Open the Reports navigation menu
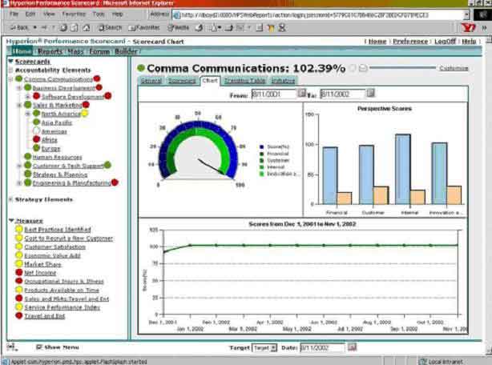492x365 pixels. pos(50,51)
